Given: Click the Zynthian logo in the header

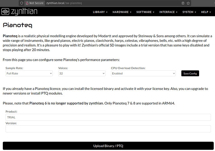Looking at the screenshot, I should (x=19, y=11).
